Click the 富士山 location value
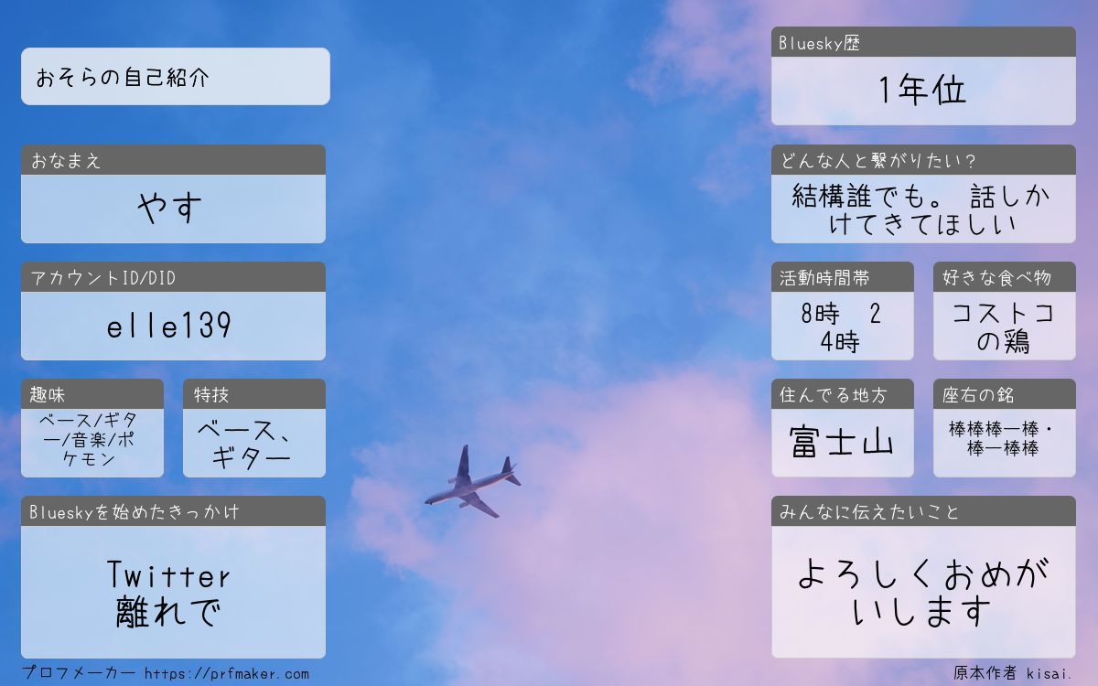This screenshot has height=686, width=1098. tap(842, 443)
